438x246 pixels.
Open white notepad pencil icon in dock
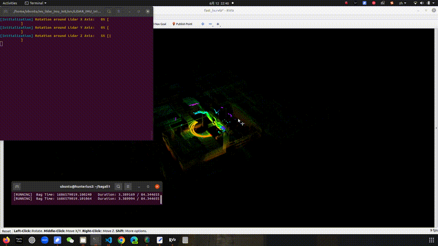pos(160,240)
